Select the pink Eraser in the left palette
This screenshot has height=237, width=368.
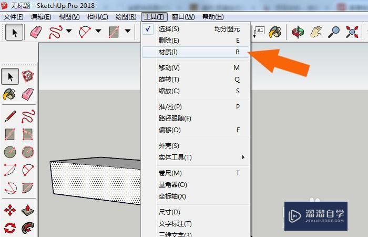click(28, 94)
